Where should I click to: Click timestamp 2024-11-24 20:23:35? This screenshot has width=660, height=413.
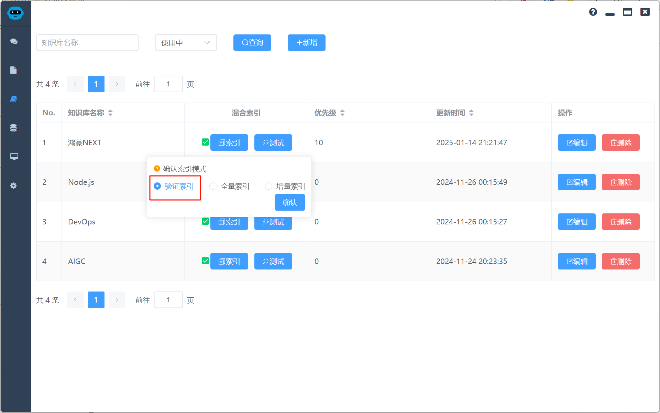tap(472, 261)
